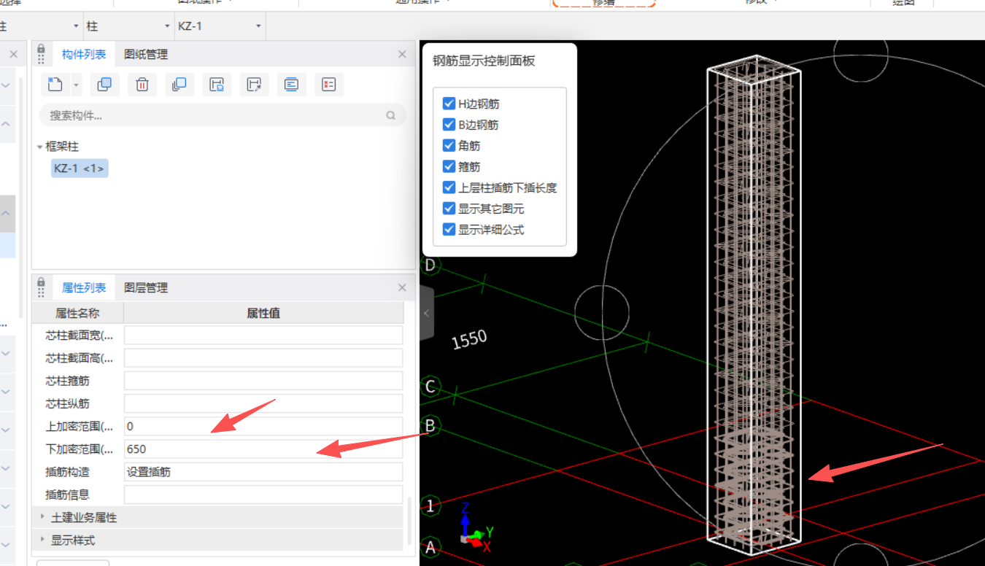Collapse the 框架柱 tree node

[x=40, y=147]
